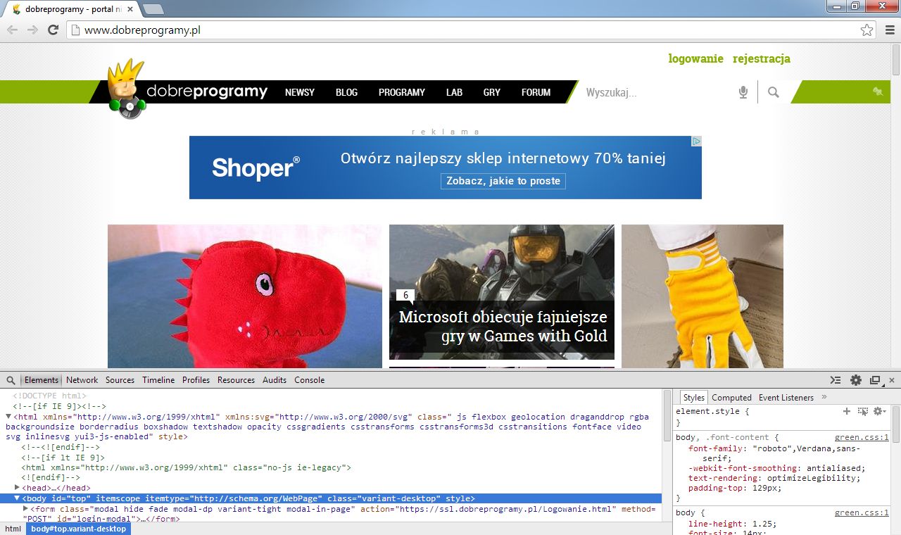Open green.css:1 link for body, .font-content
Viewport: 901px width, 535px height.
[862, 437]
